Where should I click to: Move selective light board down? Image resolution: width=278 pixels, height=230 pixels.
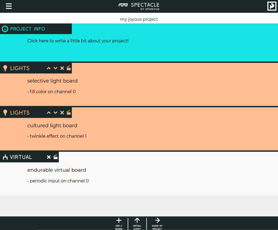(55, 68)
